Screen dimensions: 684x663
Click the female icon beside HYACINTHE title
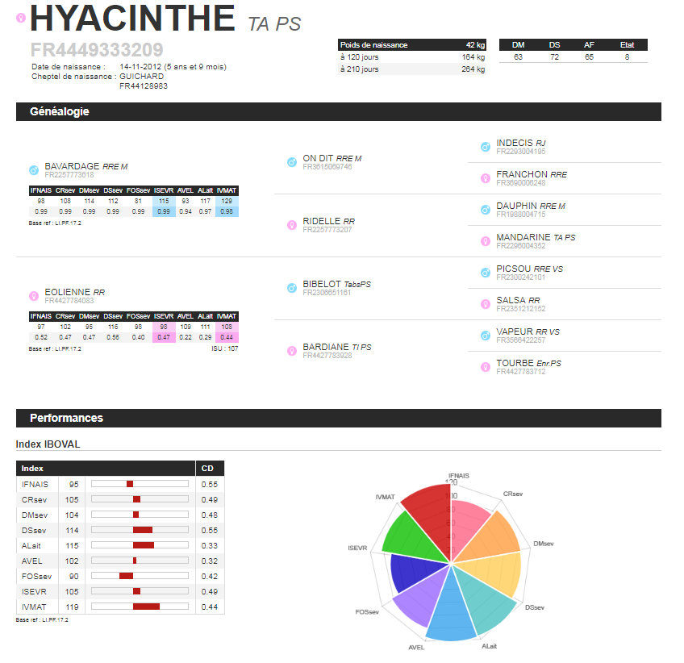coord(21,18)
